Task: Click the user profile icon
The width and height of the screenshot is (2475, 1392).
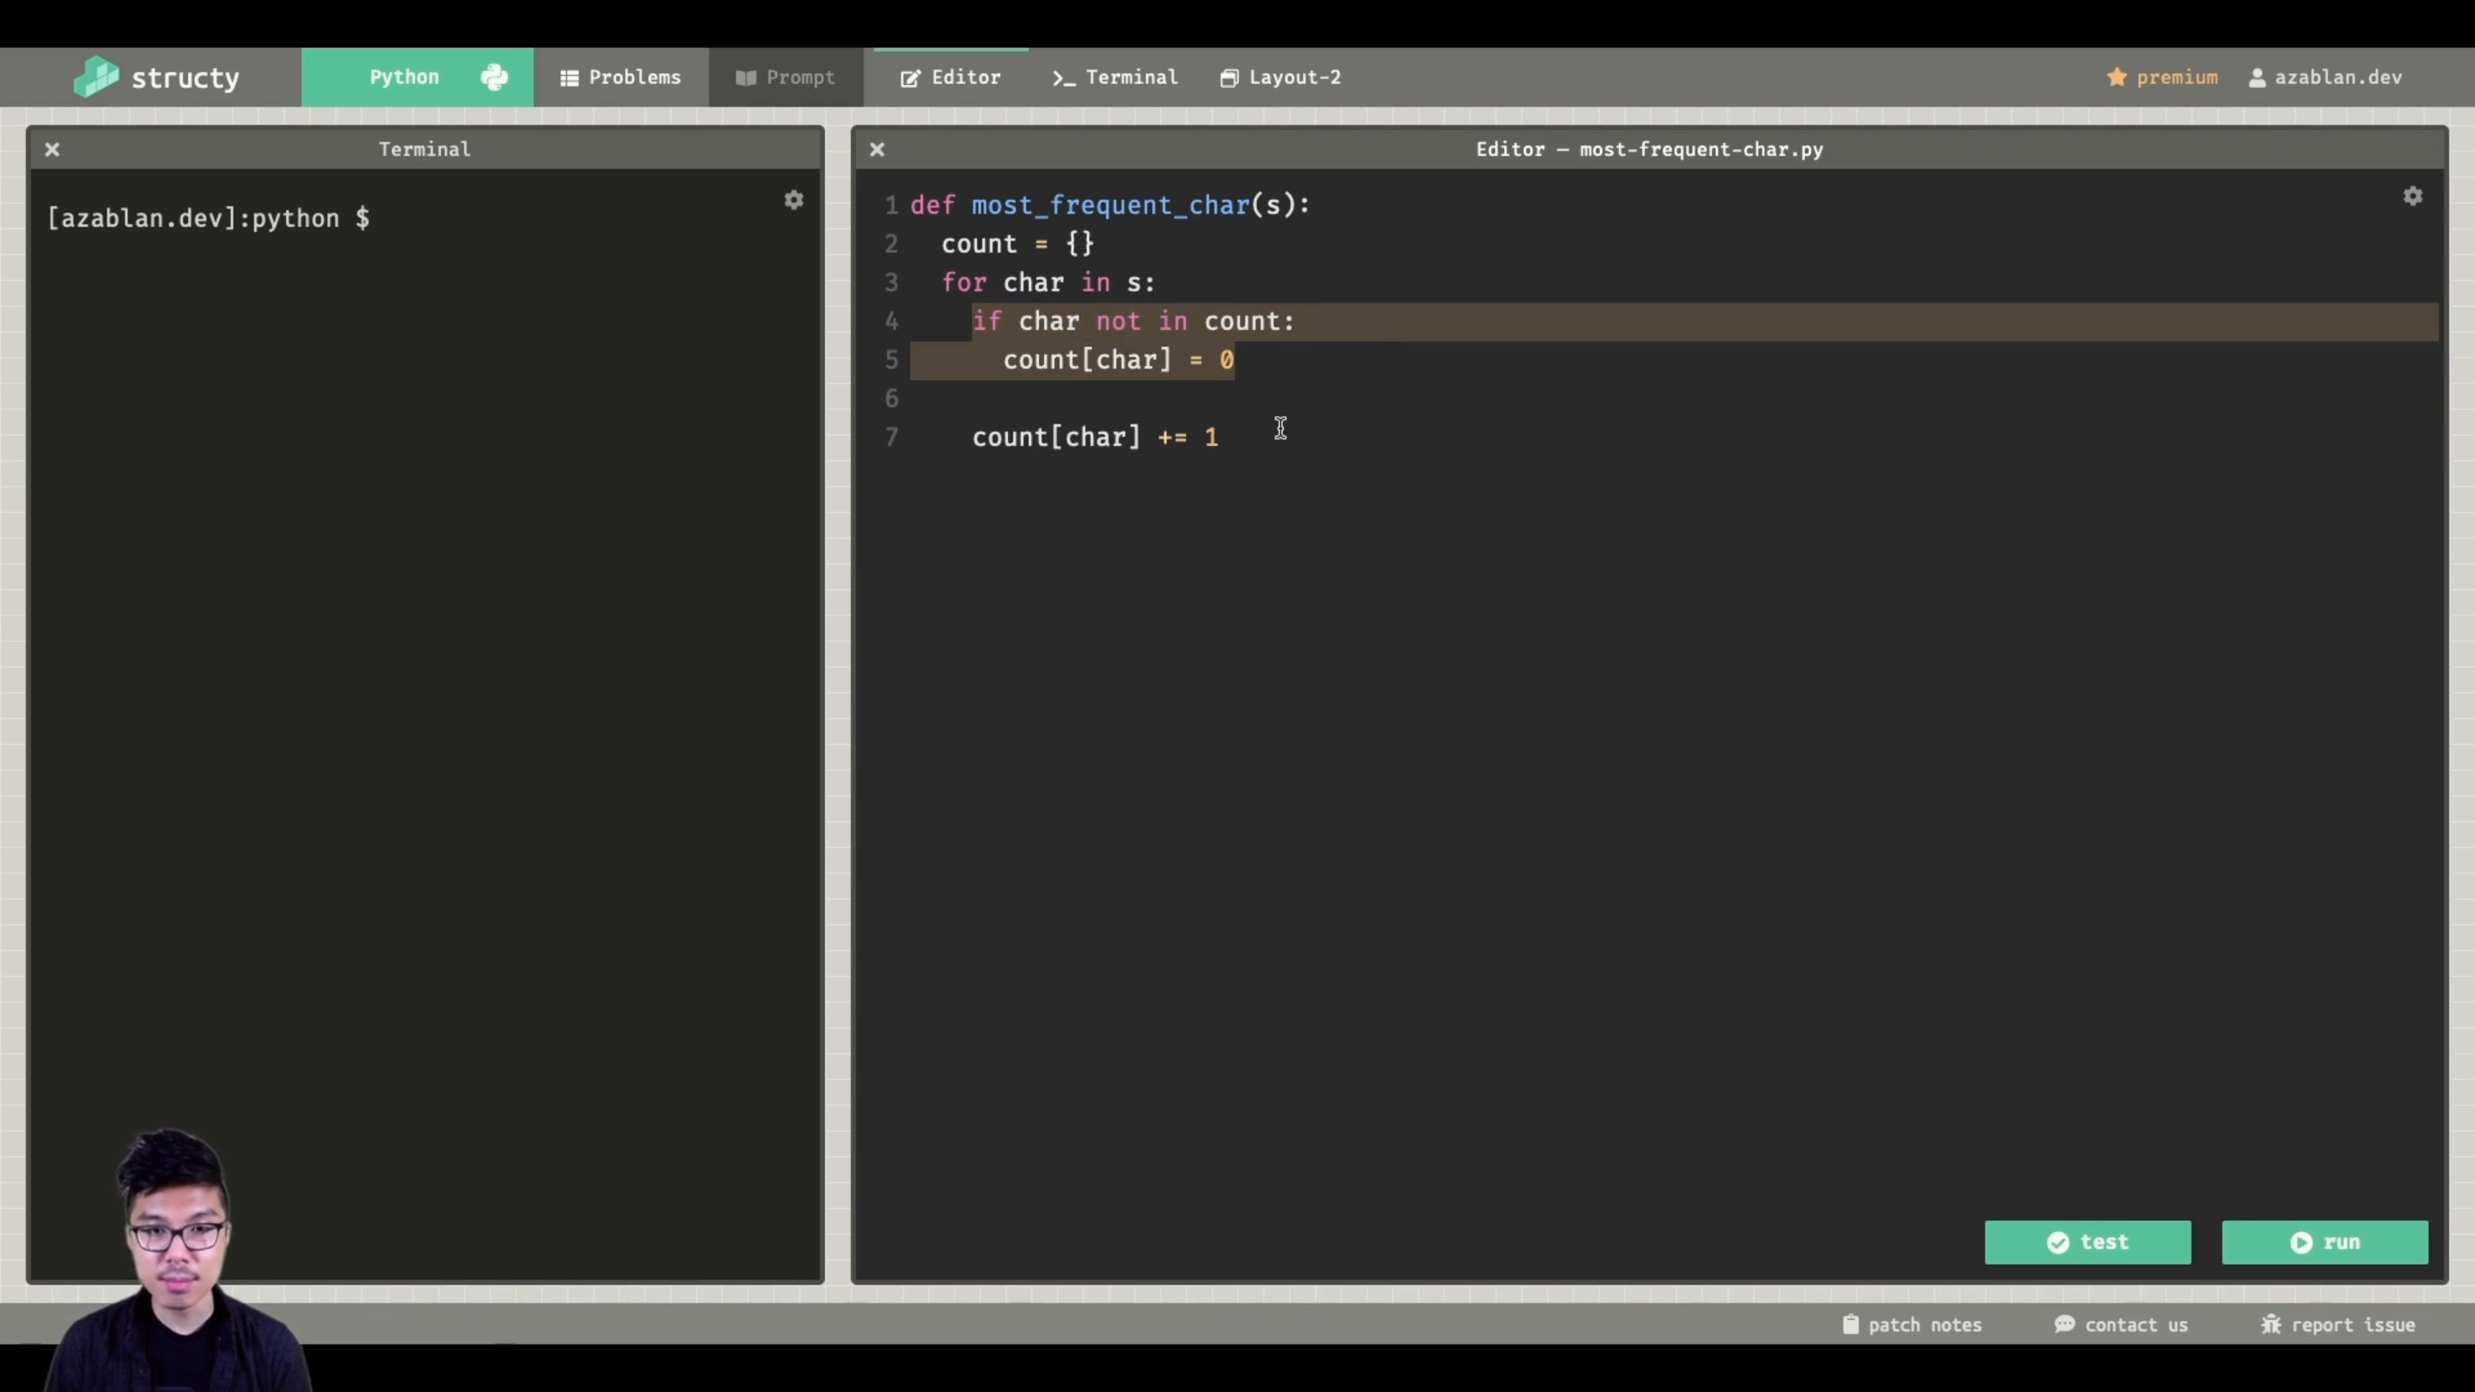Action: (2257, 78)
